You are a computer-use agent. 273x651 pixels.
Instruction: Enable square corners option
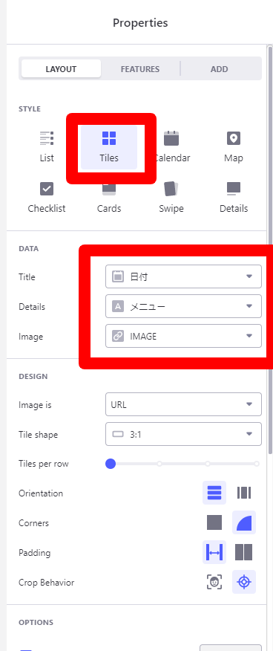pyautogui.click(x=214, y=522)
